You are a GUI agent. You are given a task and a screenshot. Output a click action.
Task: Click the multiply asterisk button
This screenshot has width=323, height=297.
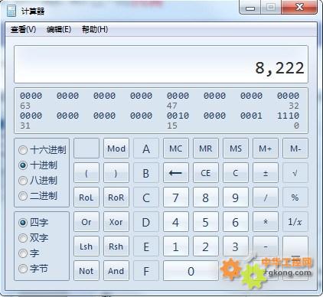click(x=266, y=222)
